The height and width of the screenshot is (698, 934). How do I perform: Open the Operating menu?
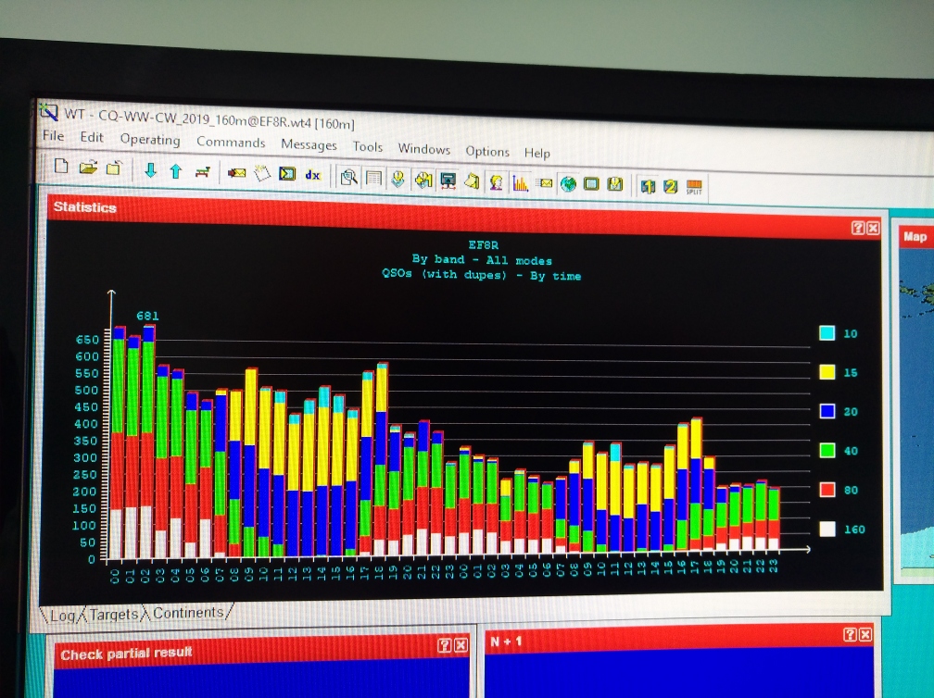pyautogui.click(x=149, y=140)
